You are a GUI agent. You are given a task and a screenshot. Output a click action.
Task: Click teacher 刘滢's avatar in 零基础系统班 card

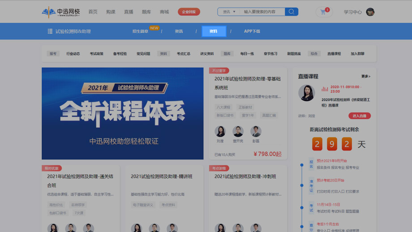(220, 131)
